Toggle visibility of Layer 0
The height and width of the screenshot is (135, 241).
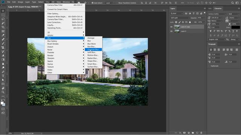(171, 31)
